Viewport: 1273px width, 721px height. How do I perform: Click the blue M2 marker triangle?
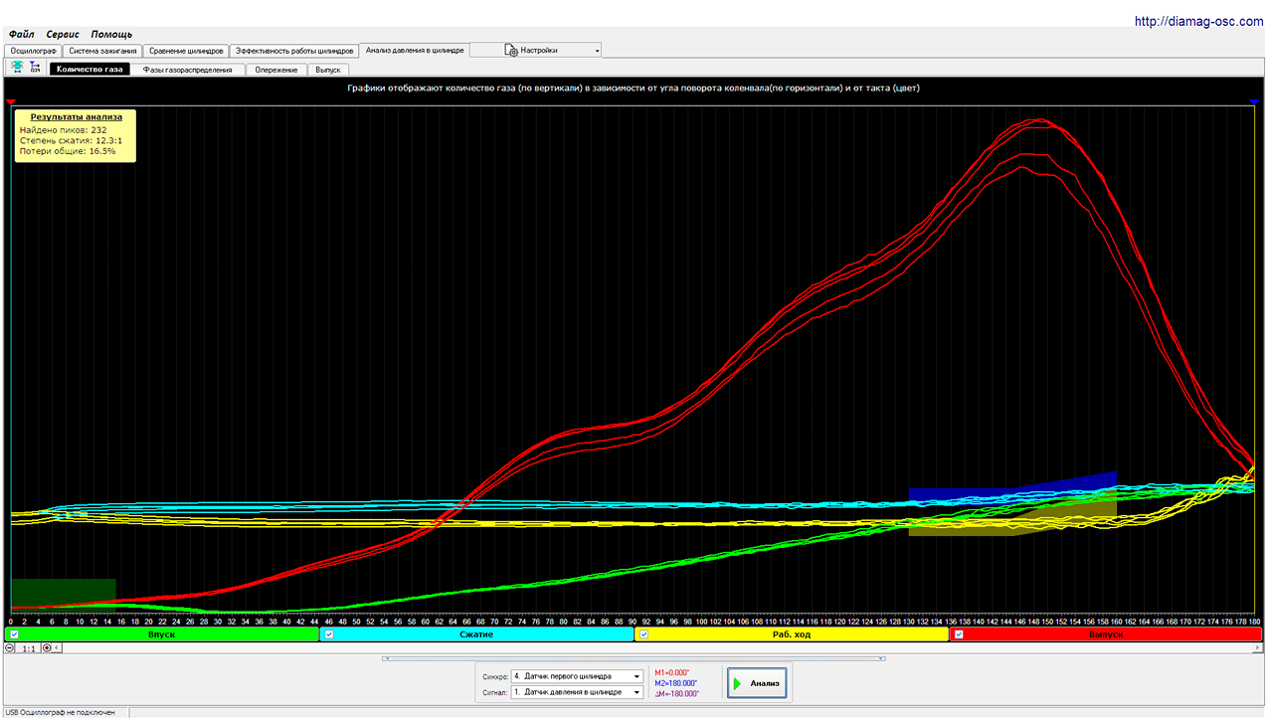click(x=1254, y=101)
